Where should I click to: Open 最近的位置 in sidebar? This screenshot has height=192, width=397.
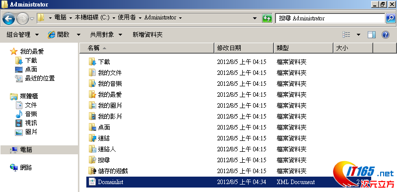click(35, 78)
